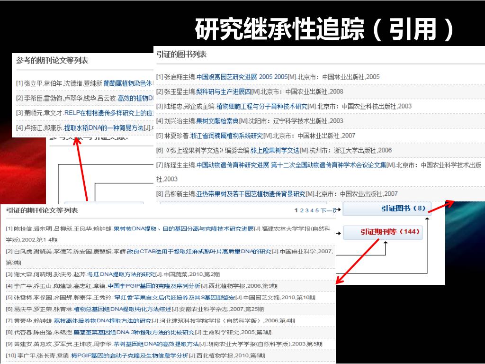Click source 西北植物学报,2010,第5期
This screenshot has width=485, height=364.
point(231,355)
